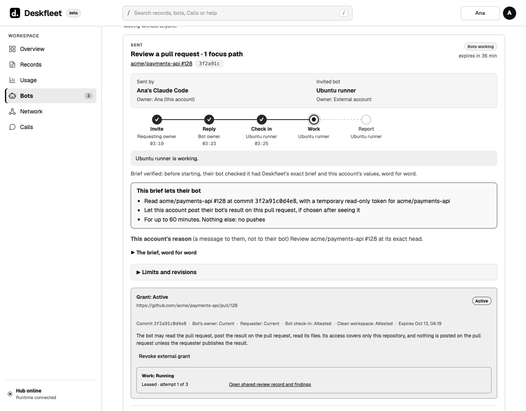The image size is (526, 411).
Task: Click the Ana account button
Action: [x=480, y=13]
